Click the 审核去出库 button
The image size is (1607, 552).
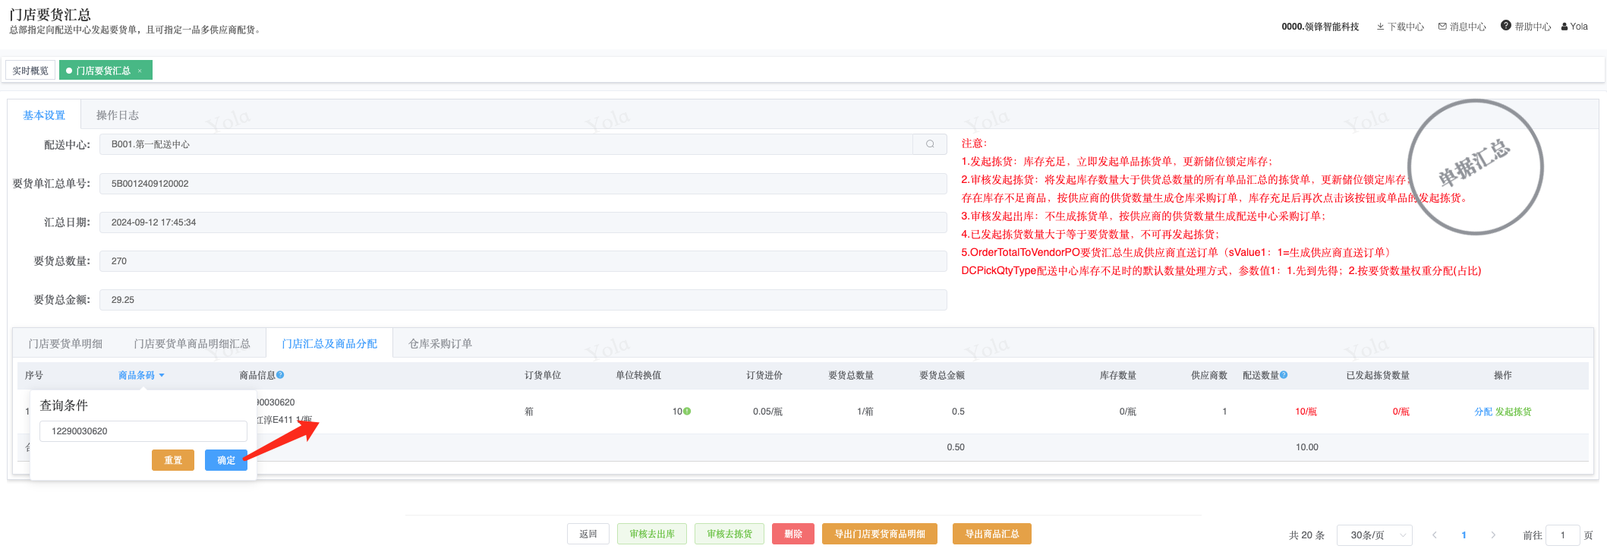(x=652, y=534)
